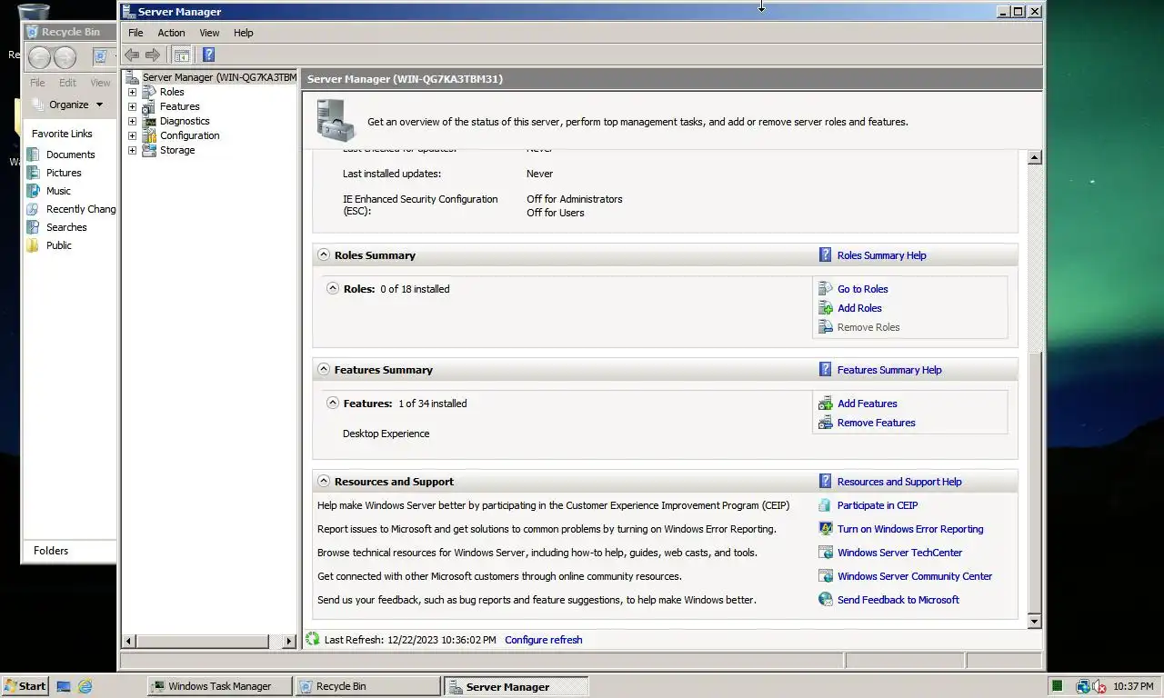Image resolution: width=1164 pixels, height=698 pixels.
Task: Click the icon beside Turn on Windows Error Reporting
Action: click(x=825, y=529)
